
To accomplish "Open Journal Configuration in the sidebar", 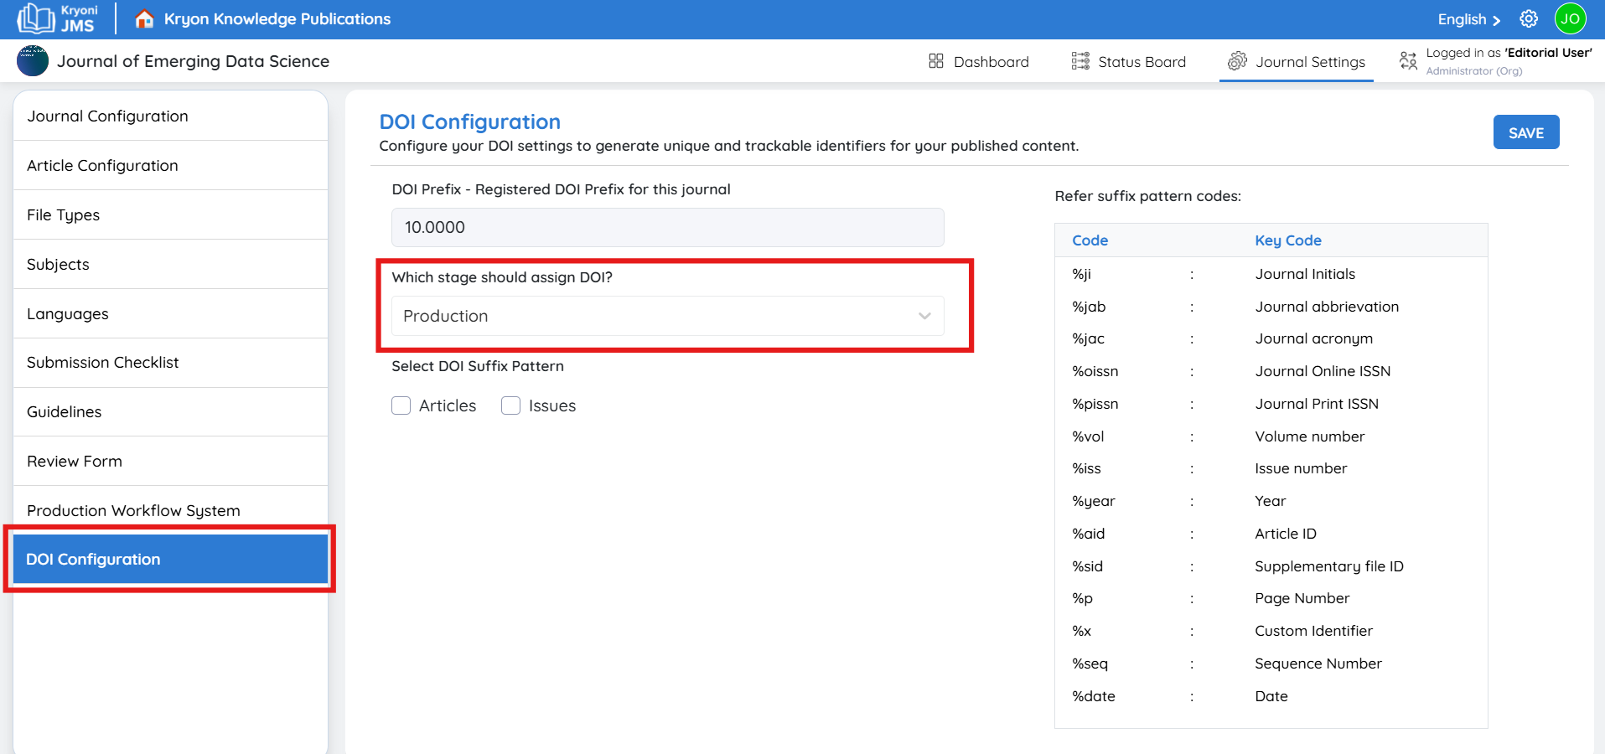I will tap(107, 116).
